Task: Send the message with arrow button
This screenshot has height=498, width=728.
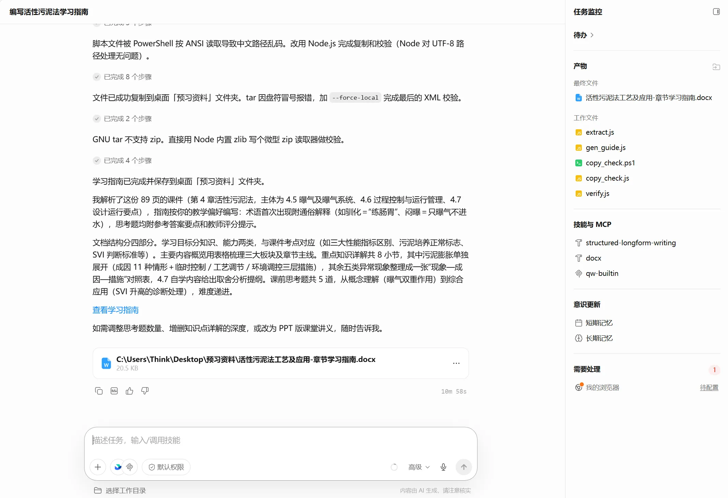Action: tap(464, 467)
